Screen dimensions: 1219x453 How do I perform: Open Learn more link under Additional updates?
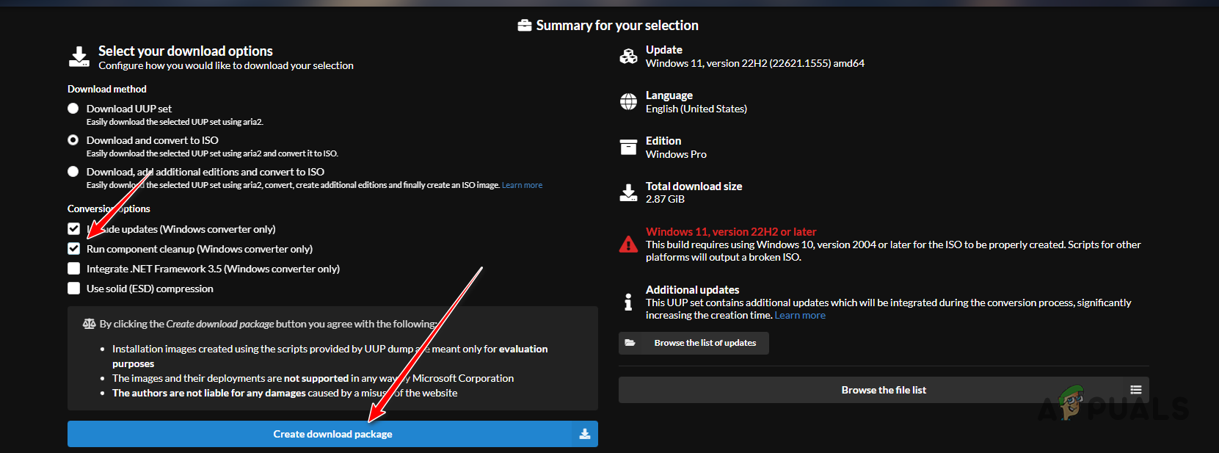click(800, 315)
